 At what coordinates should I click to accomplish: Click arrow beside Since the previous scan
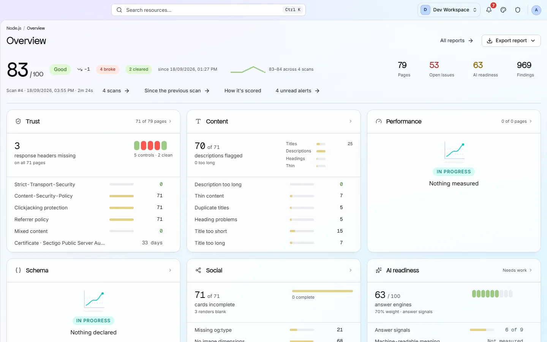click(207, 91)
